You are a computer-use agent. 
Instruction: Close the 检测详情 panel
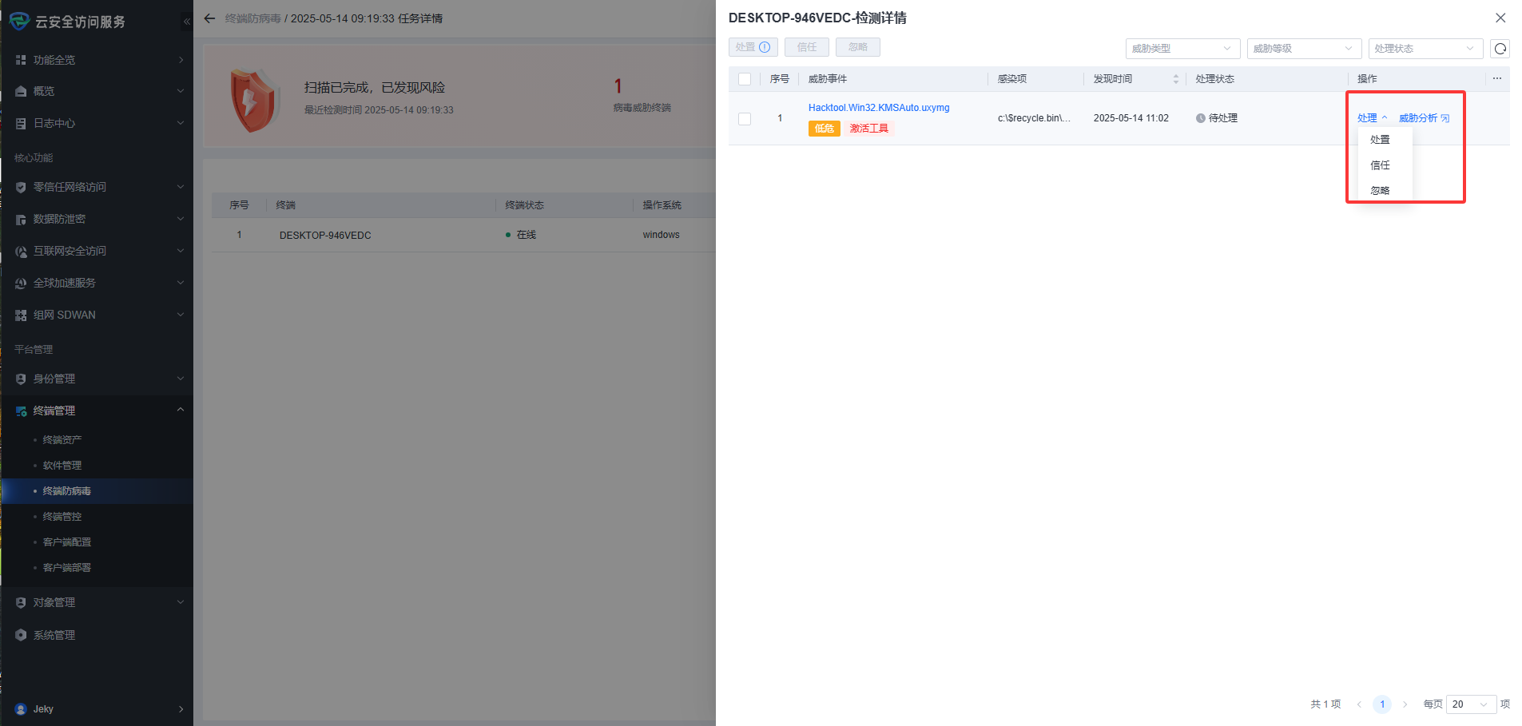point(1500,18)
